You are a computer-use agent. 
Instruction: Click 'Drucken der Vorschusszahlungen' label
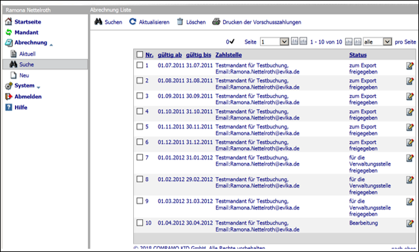(262, 22)
